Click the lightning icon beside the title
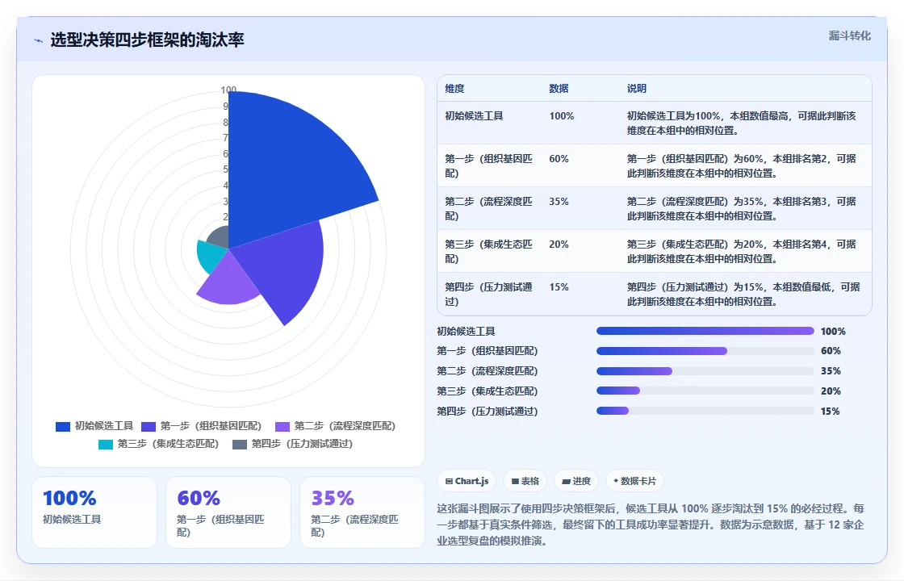The image size is (904, 581). point(39,40)
